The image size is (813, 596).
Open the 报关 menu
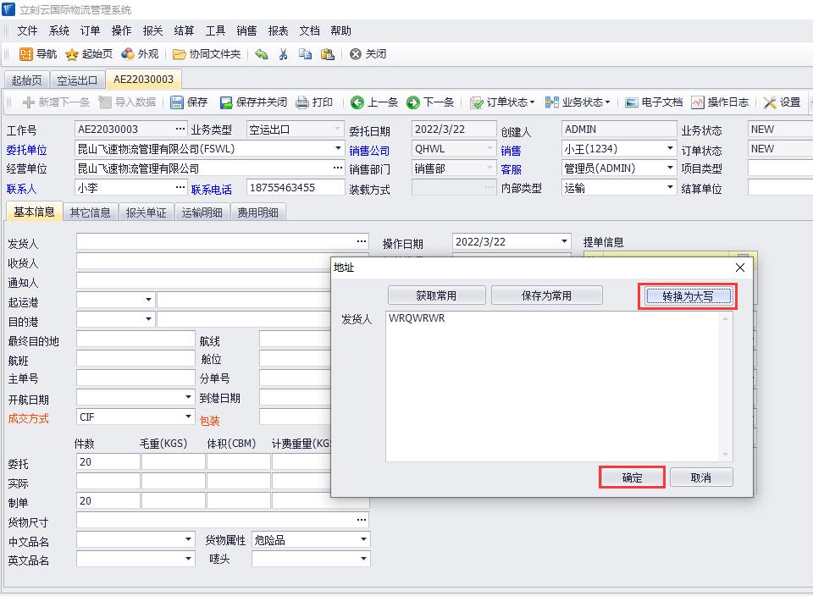click(x=152, y=30)
